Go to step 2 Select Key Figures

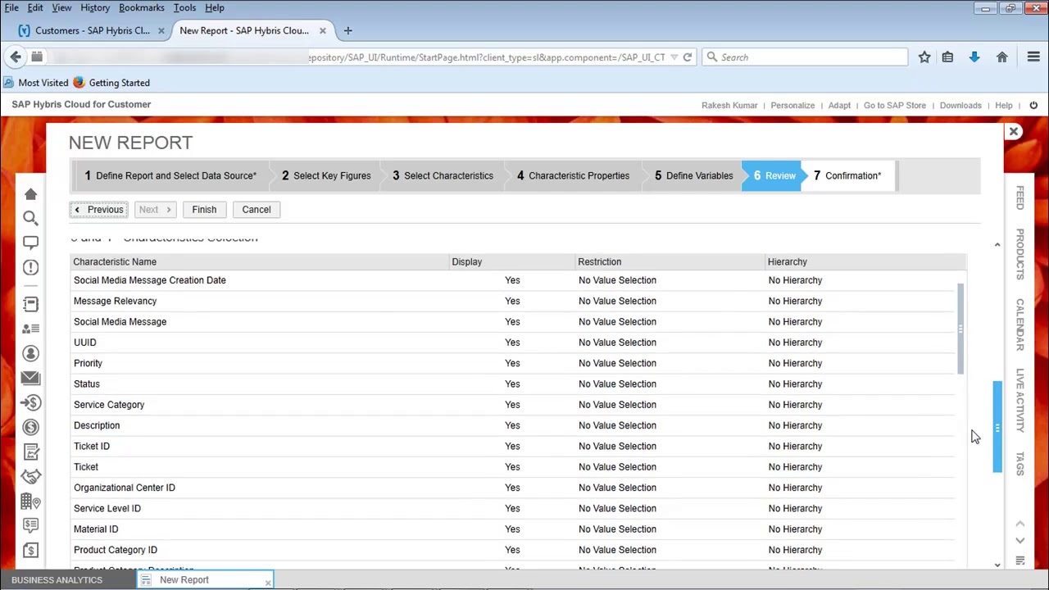point(326,175)
